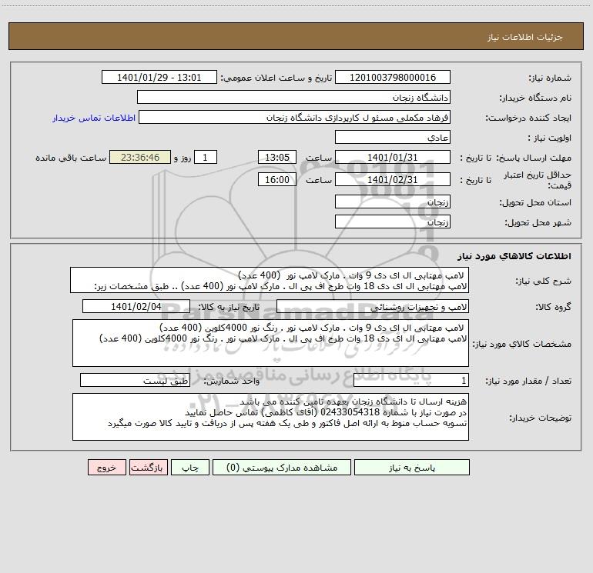Viewport: 593px width, 573px height.
Task: Click the 'استان محل تحویل:' label
Action: pos(535,202)
